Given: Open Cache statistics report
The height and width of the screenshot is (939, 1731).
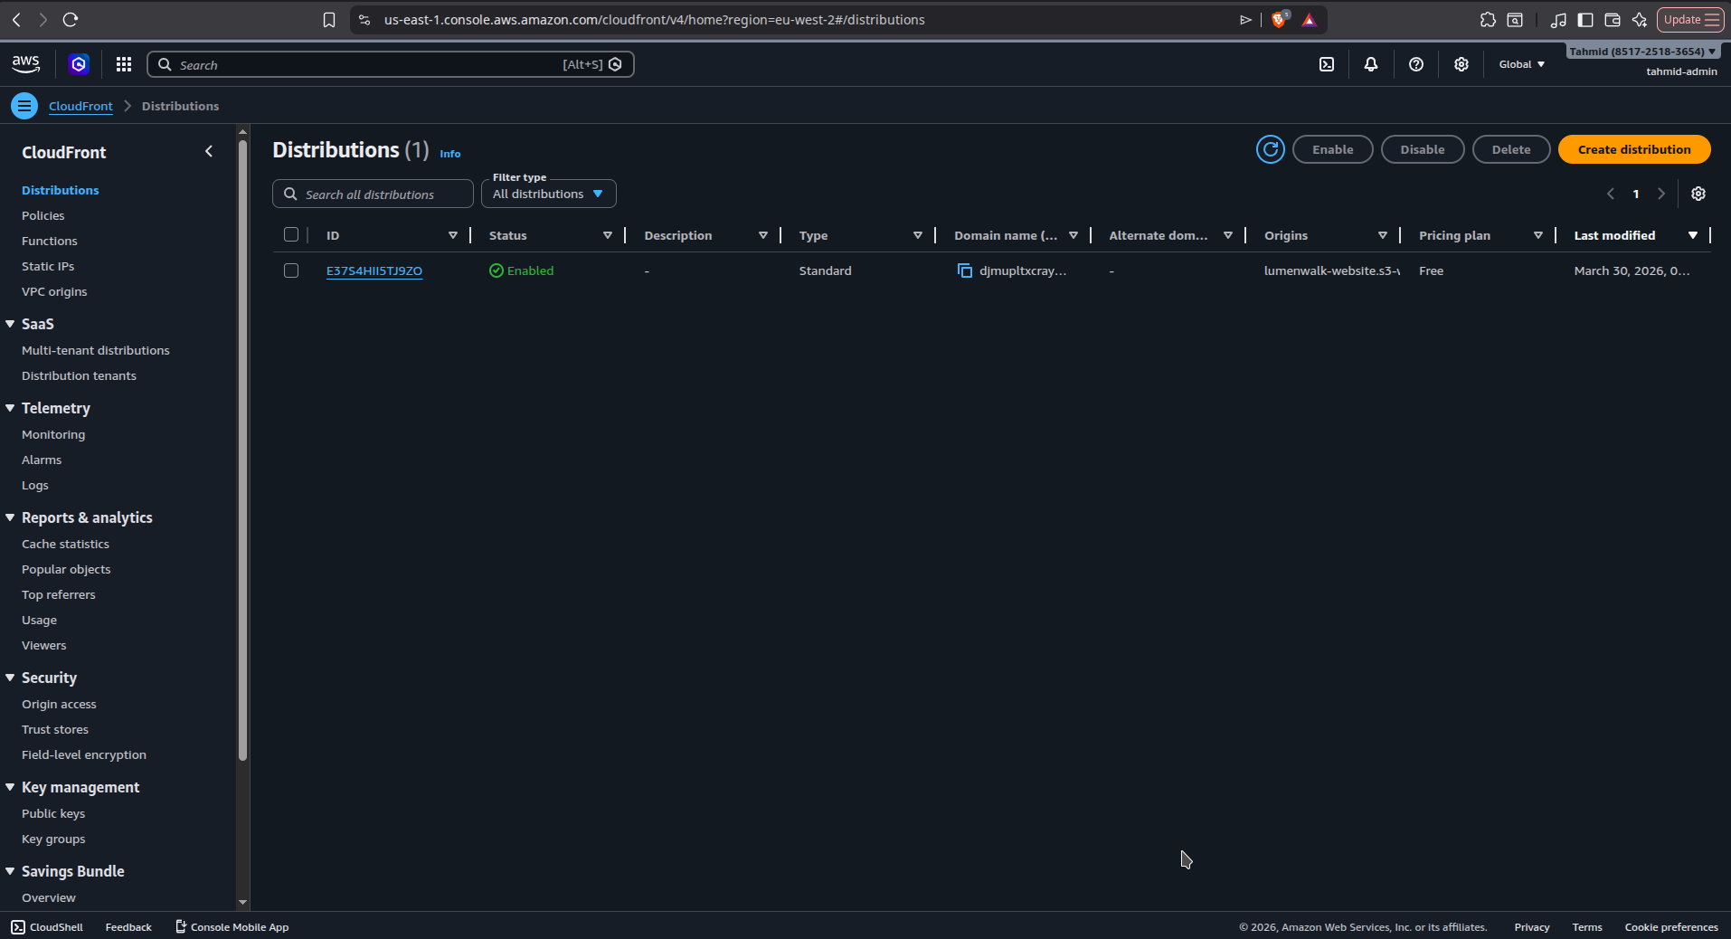Looking at the screenshot, I should coord(65,544).
